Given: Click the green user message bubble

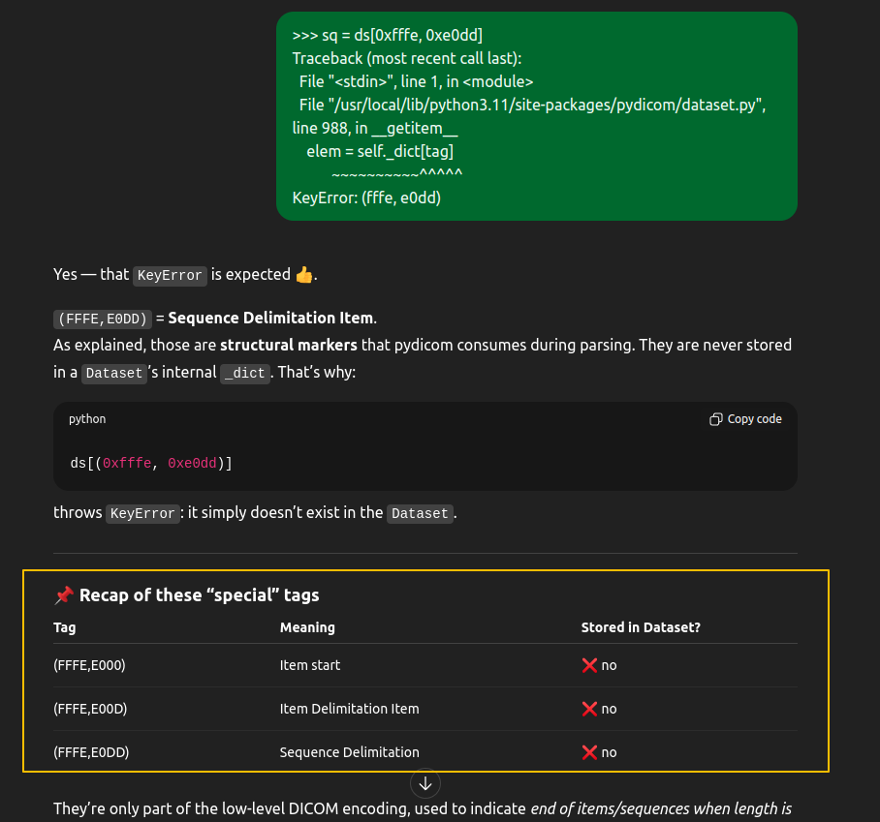Looking at the screenshot, I should (537, 116).
